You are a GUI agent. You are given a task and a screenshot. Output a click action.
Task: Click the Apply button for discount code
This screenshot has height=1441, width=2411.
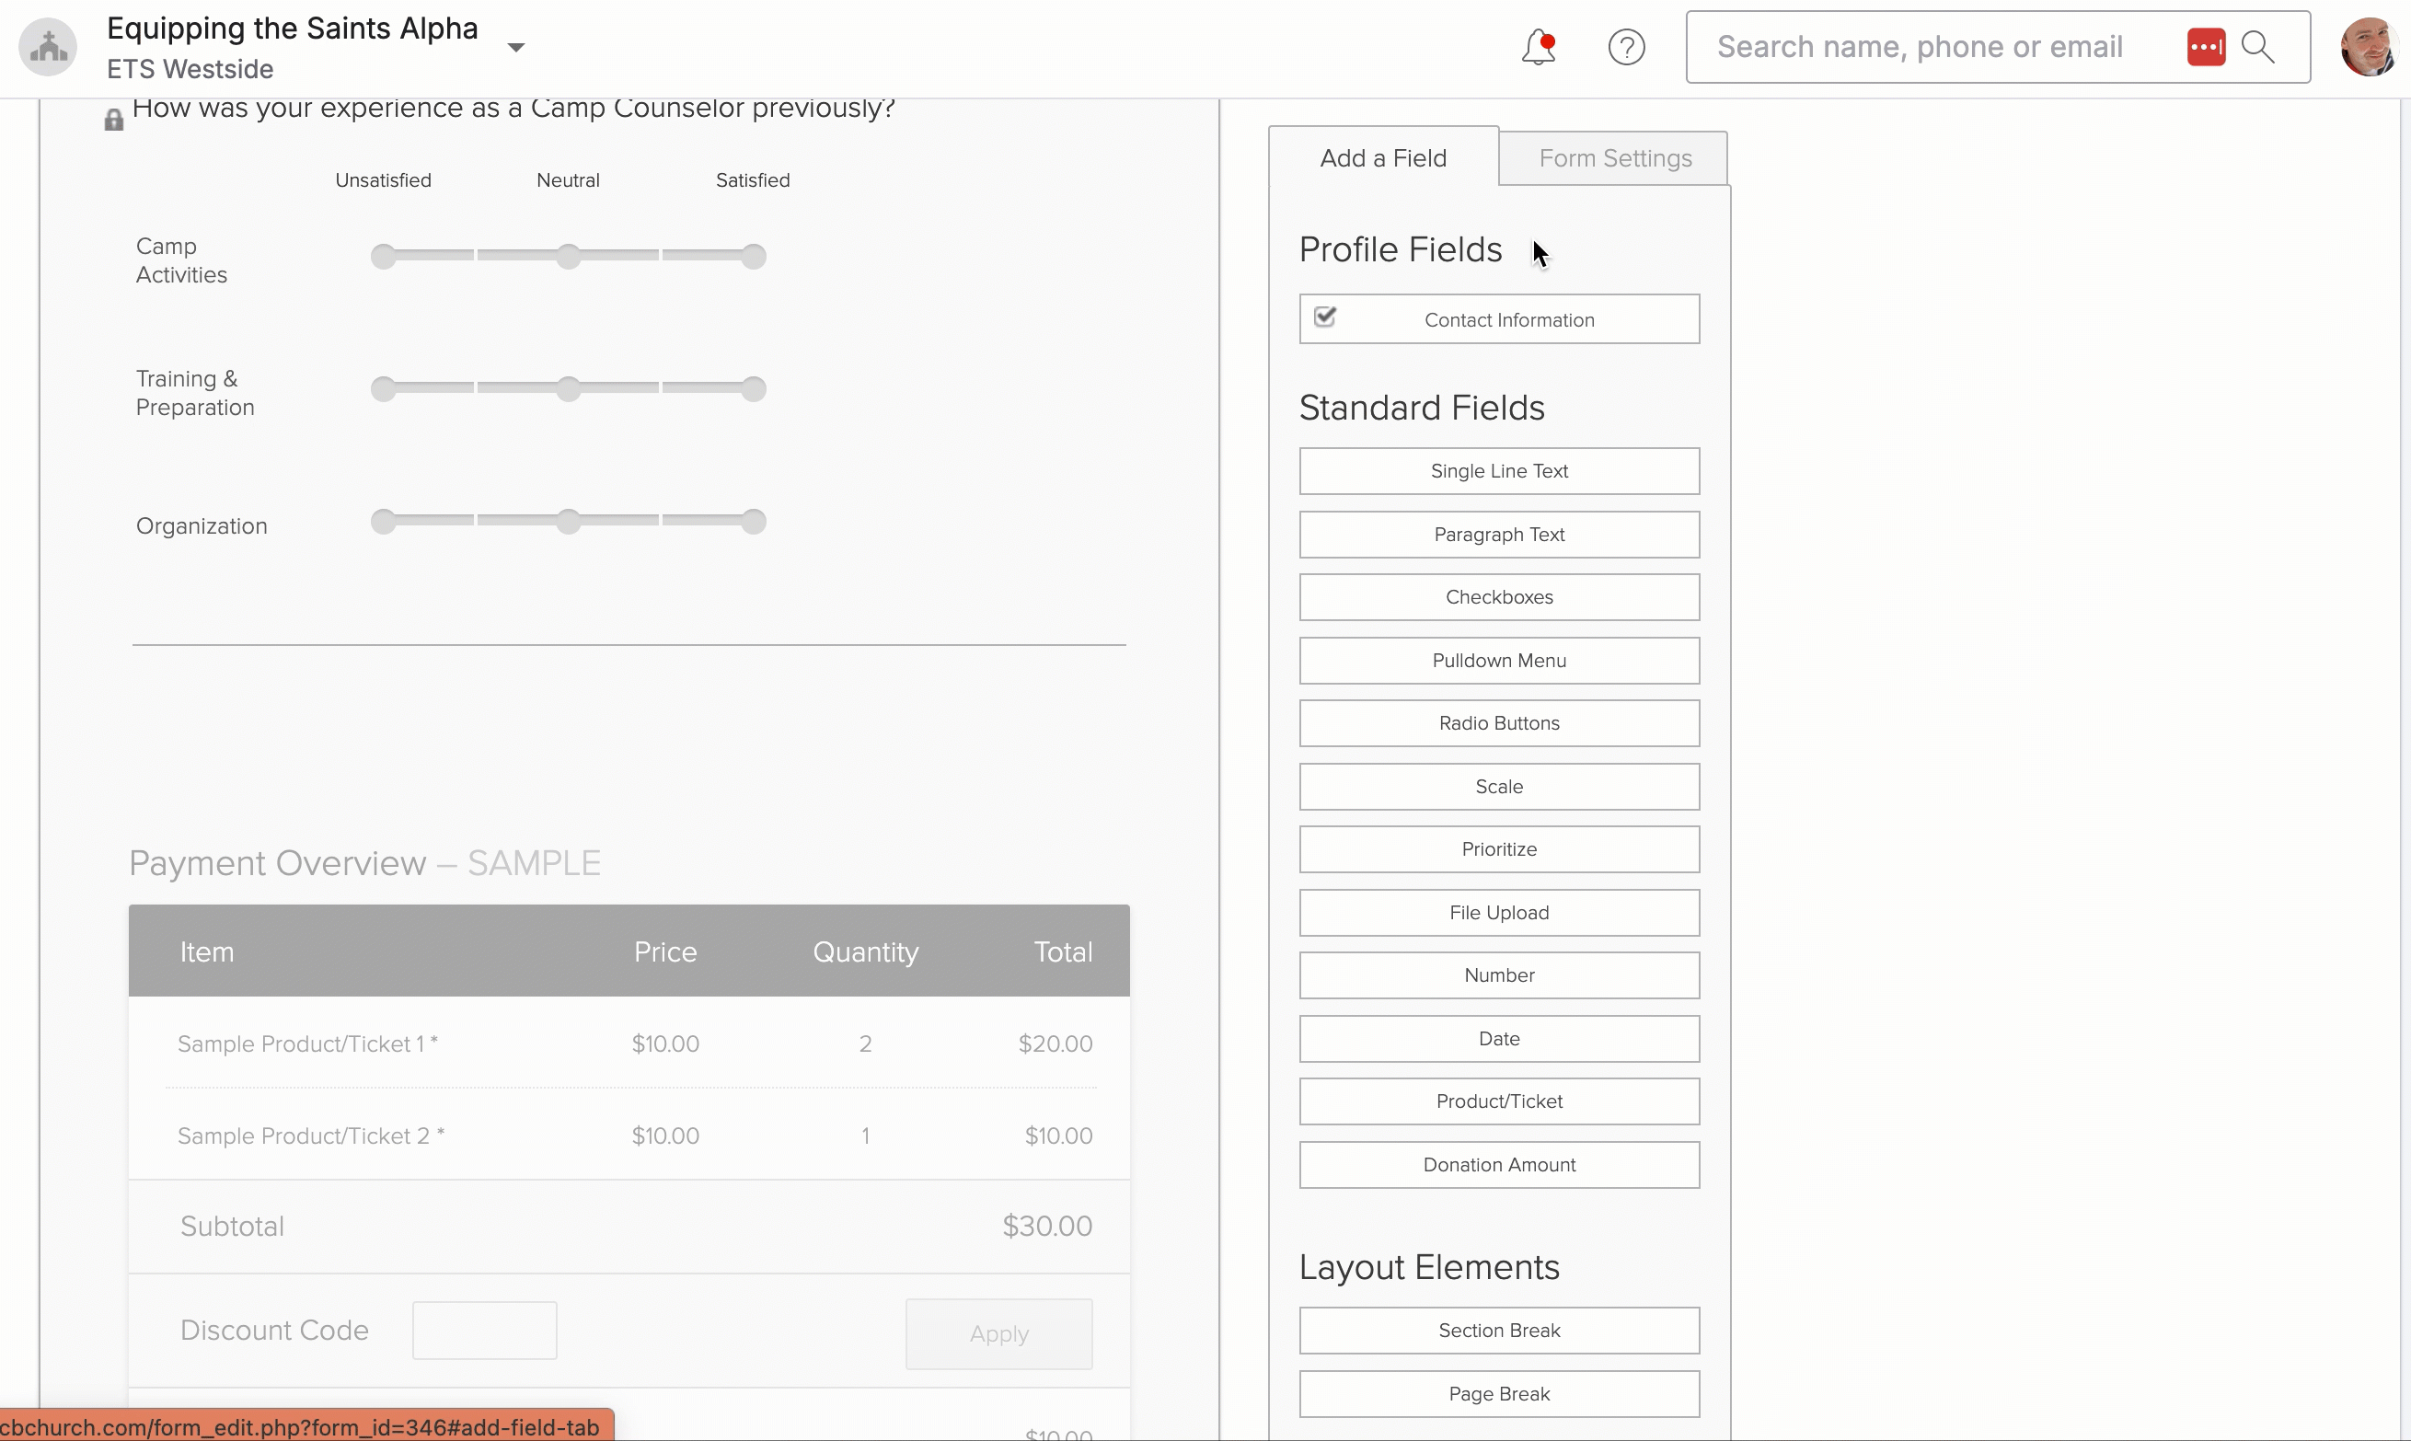point(998,1333)
